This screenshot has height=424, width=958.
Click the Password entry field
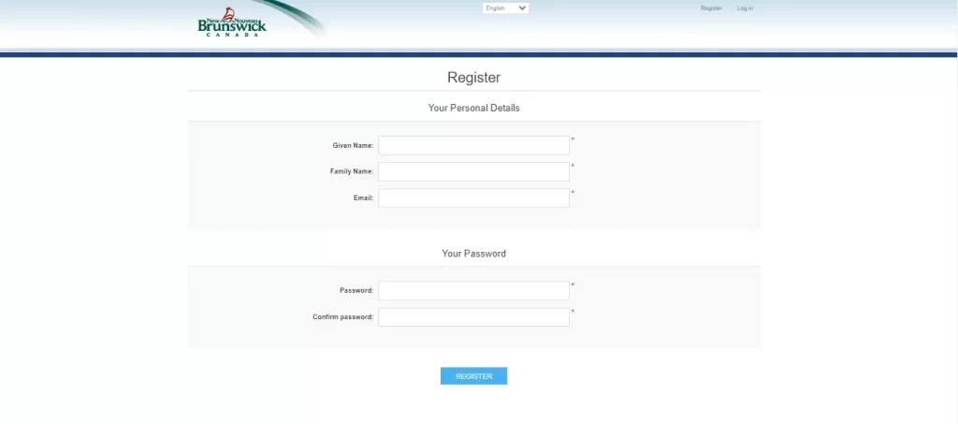point(473,290)
